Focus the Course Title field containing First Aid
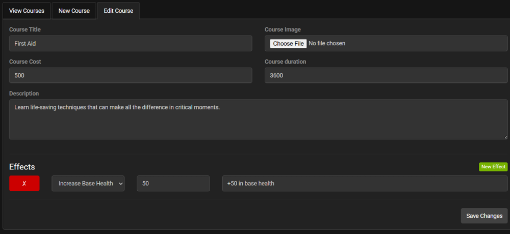This screenshot has width=510, height=234. [131, 44]
